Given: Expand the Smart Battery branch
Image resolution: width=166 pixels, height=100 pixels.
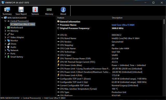Looking at the screenshot, I should [x=5, y=57].
